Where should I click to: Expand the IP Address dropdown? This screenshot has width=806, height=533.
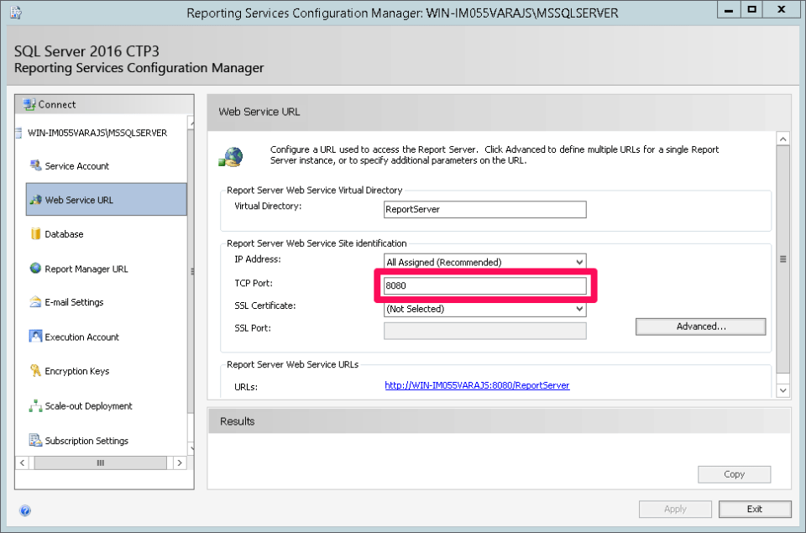[579, 262]
